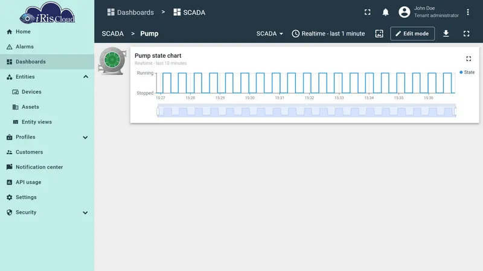Open Entity views
The image size is (483, 271).
click(47, 122)
